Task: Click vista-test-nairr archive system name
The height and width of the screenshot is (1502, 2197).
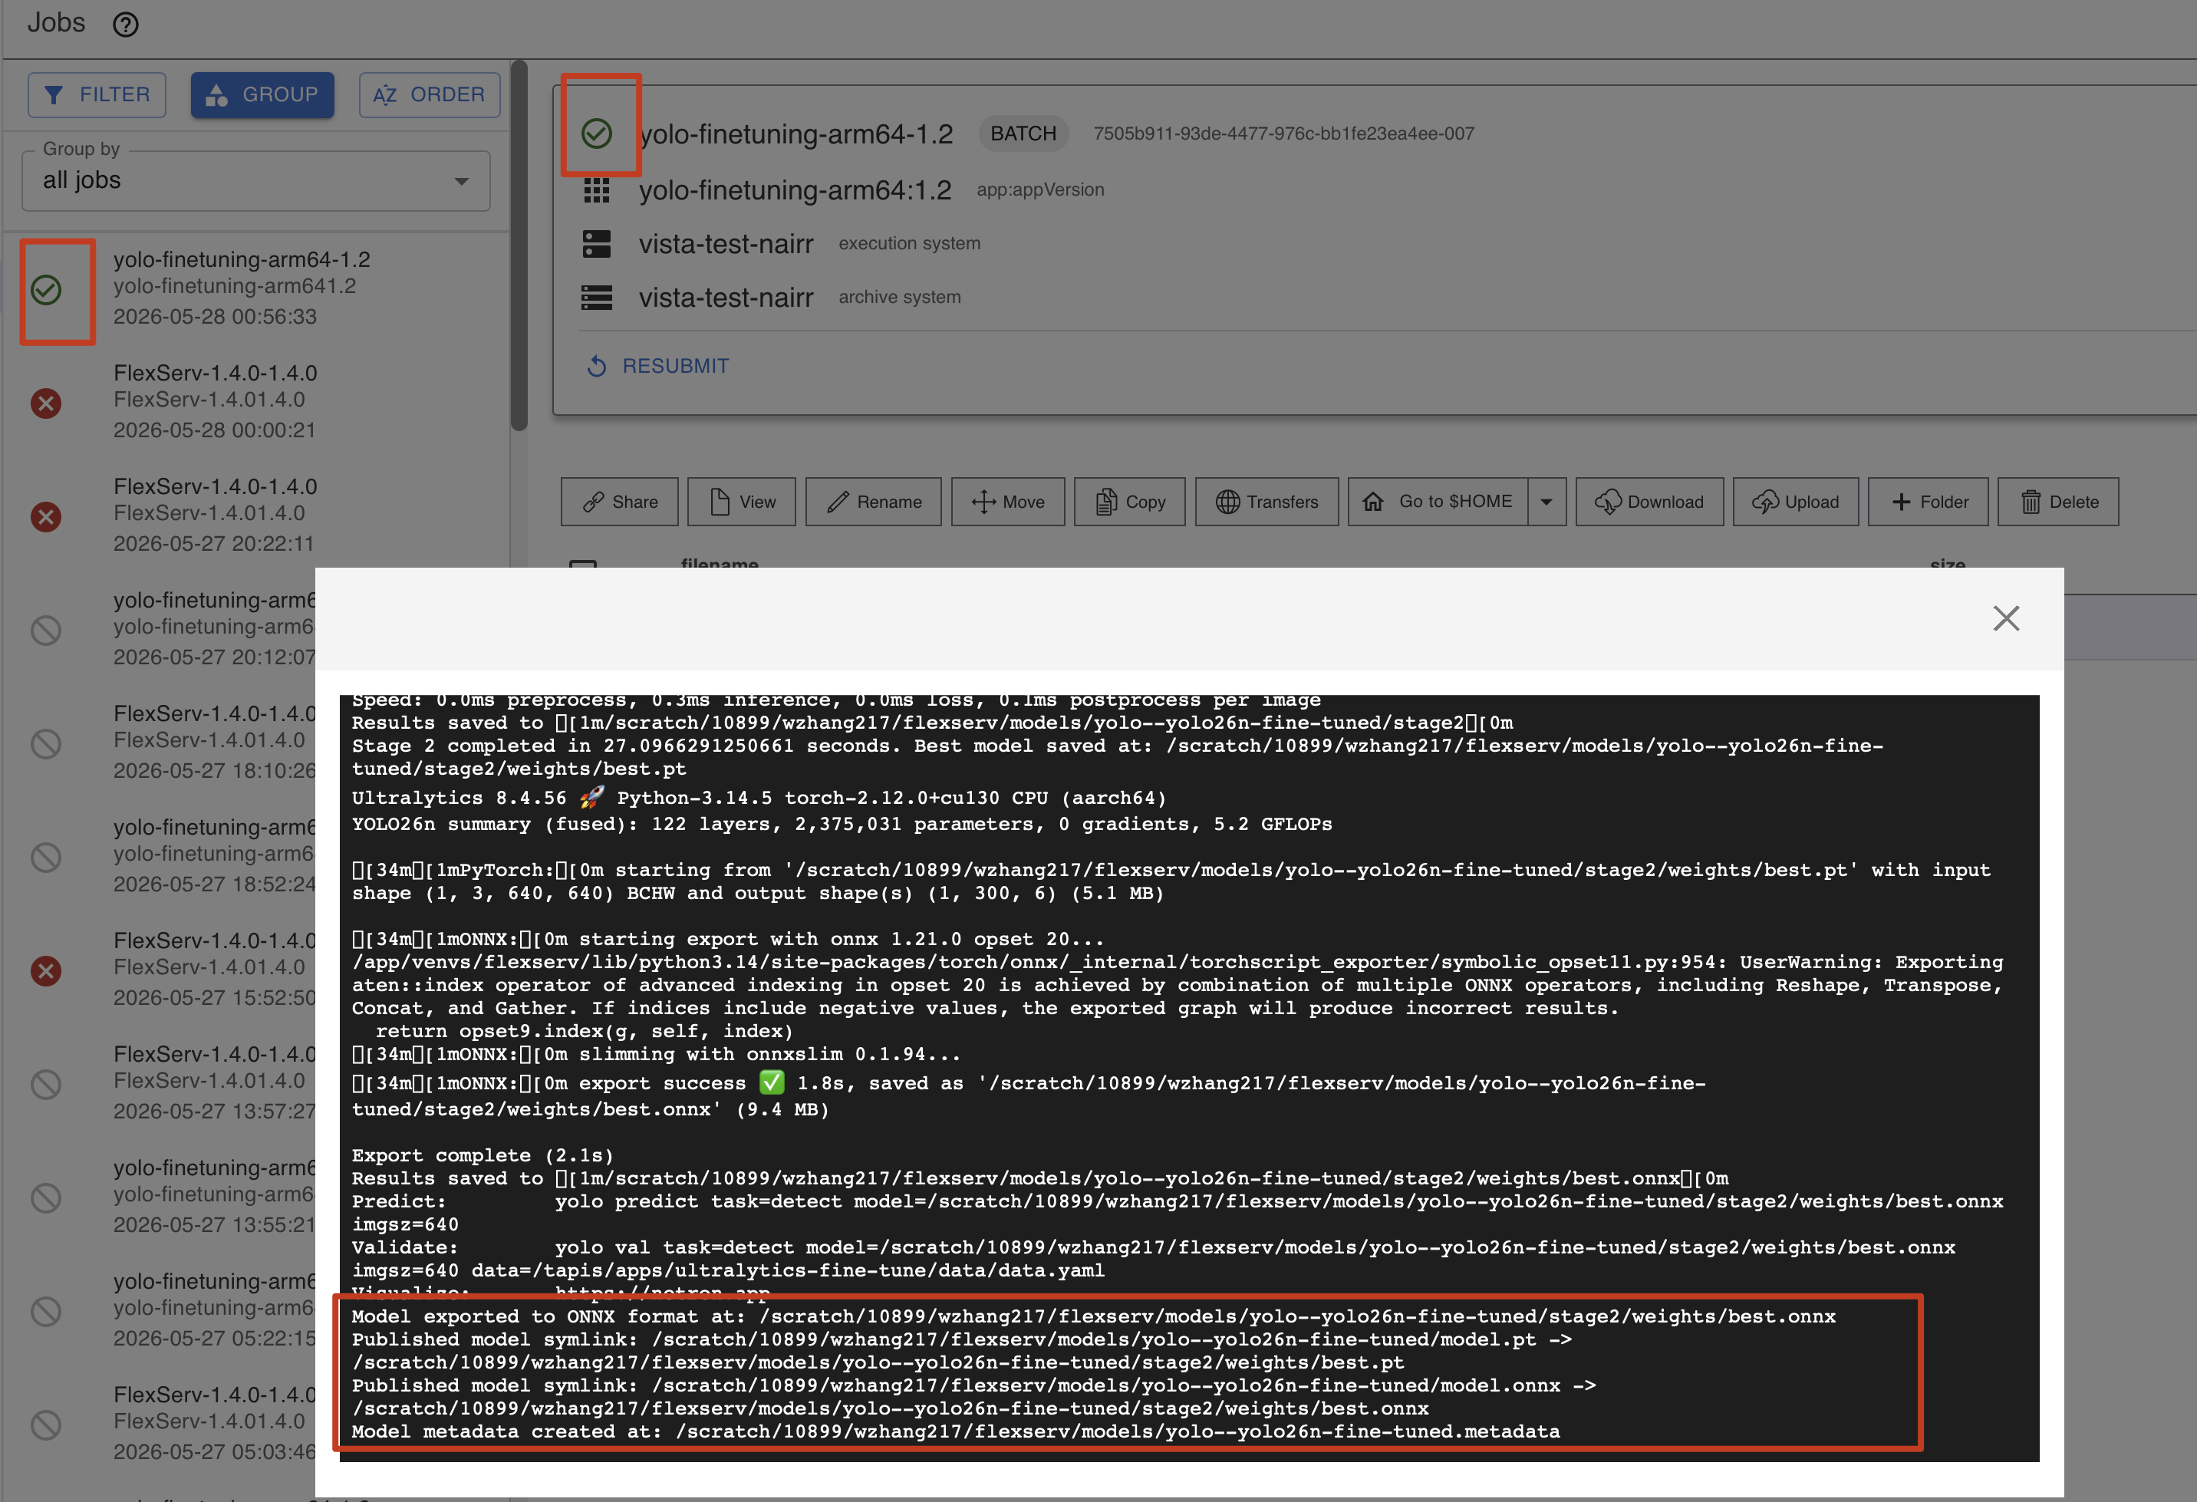Action: point(726,298)
